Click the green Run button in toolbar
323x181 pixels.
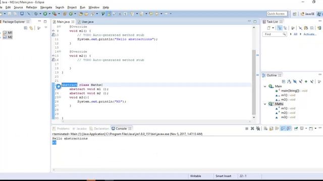[45, 14]
